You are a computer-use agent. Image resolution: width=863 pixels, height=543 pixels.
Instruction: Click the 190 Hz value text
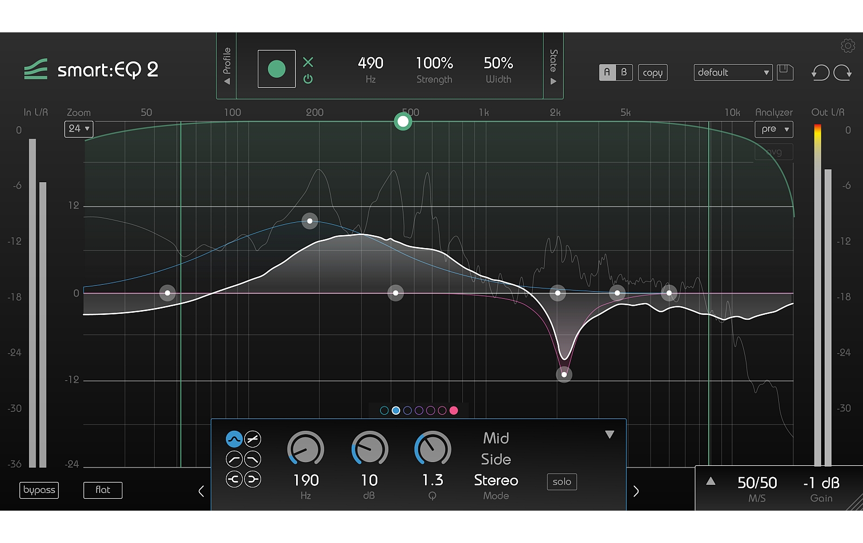(306, 480)
